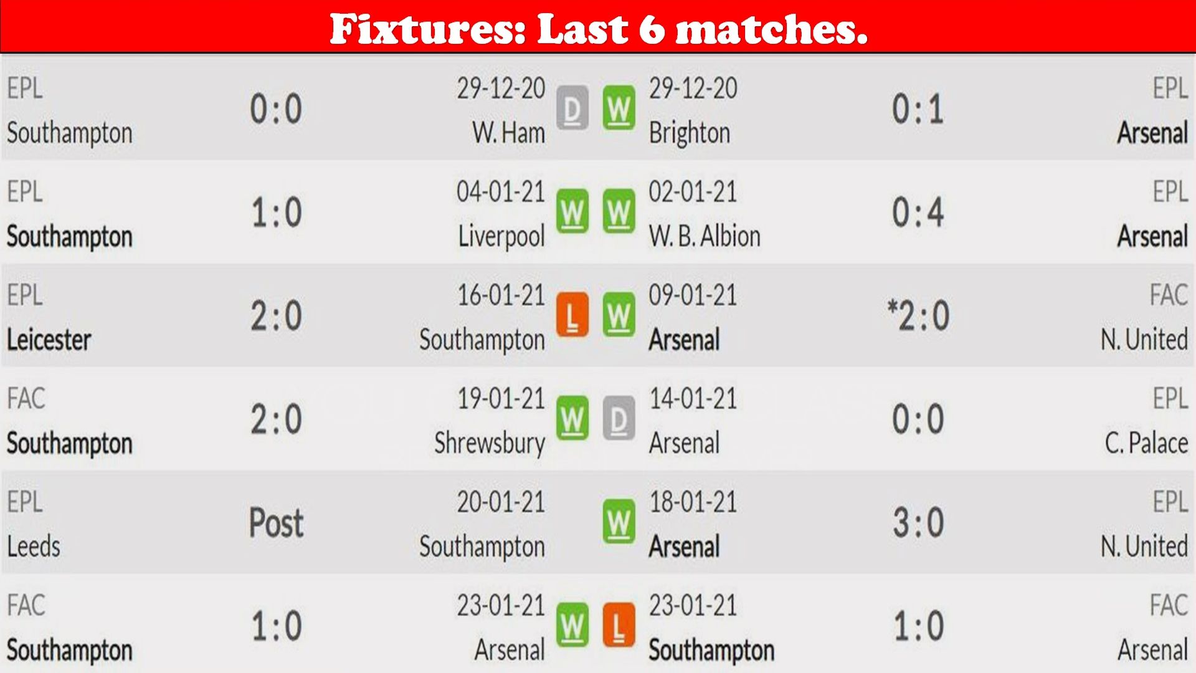This screenshot has height=673, width=1196.
Task: Click the green W badge beside Brighton 29-12-20
Action: pos(619,108)
